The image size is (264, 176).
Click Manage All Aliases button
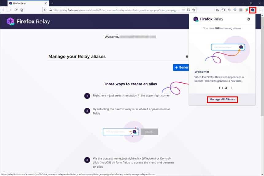pyautogui.click(x=222, y=99)
